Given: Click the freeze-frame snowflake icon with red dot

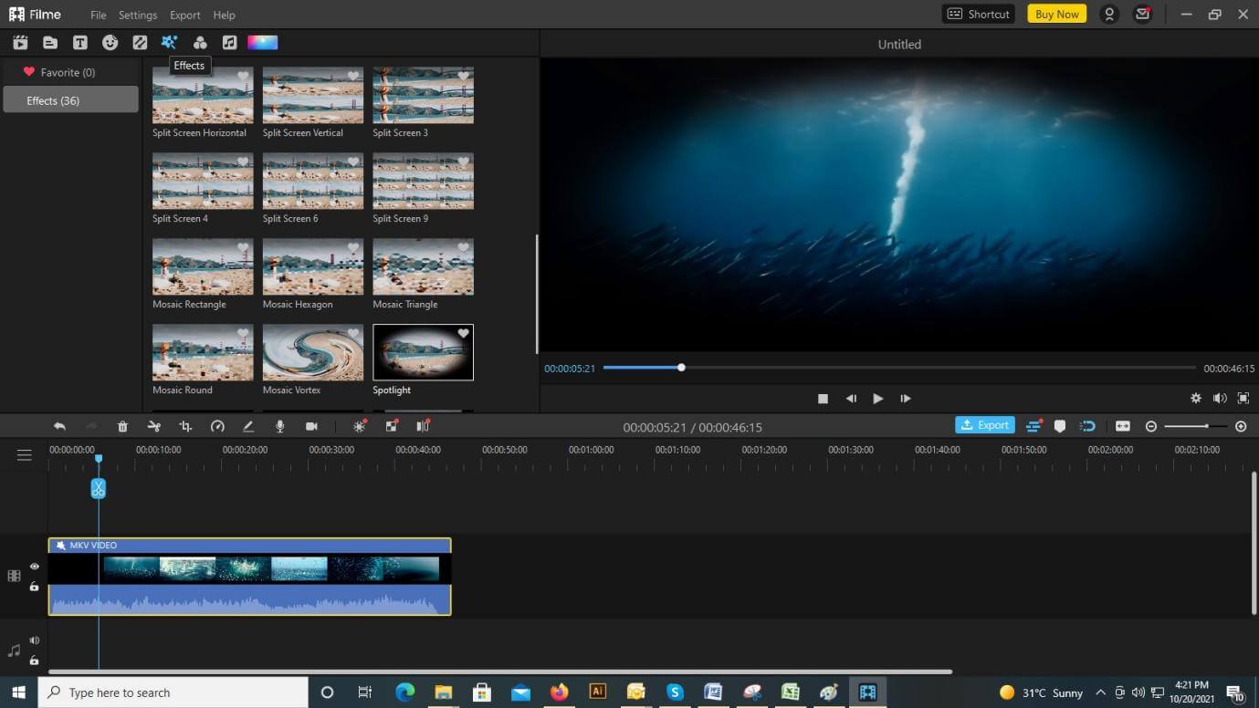Looking at the screenshot, I should [360, 426].
